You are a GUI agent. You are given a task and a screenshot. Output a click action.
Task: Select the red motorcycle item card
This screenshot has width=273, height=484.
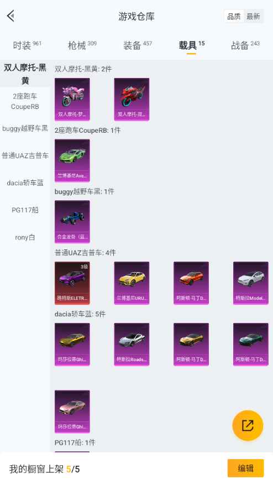(x=132, y=99)
